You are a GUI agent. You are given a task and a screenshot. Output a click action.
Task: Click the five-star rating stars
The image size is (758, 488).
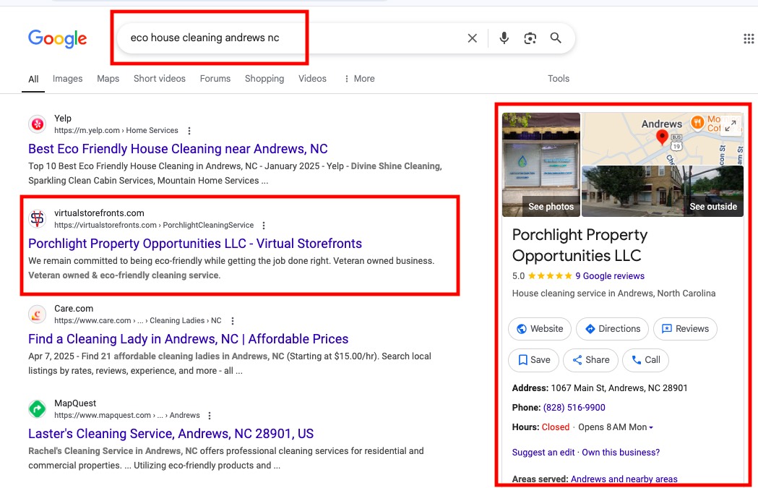point(550,276)
